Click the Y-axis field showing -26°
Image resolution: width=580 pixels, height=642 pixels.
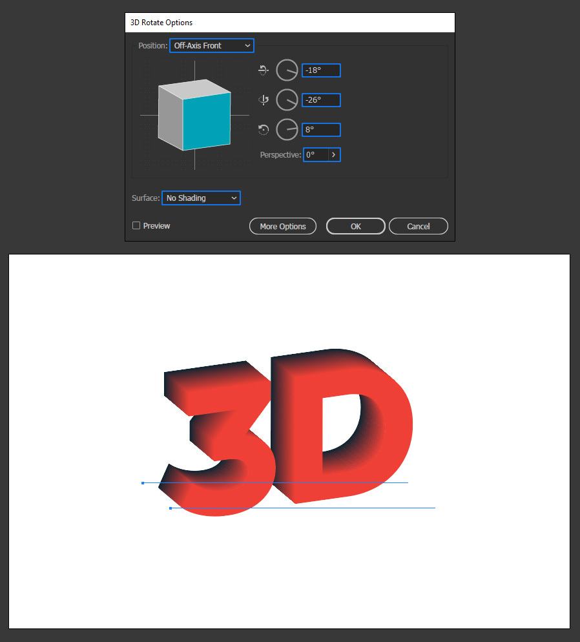[321, 100]
